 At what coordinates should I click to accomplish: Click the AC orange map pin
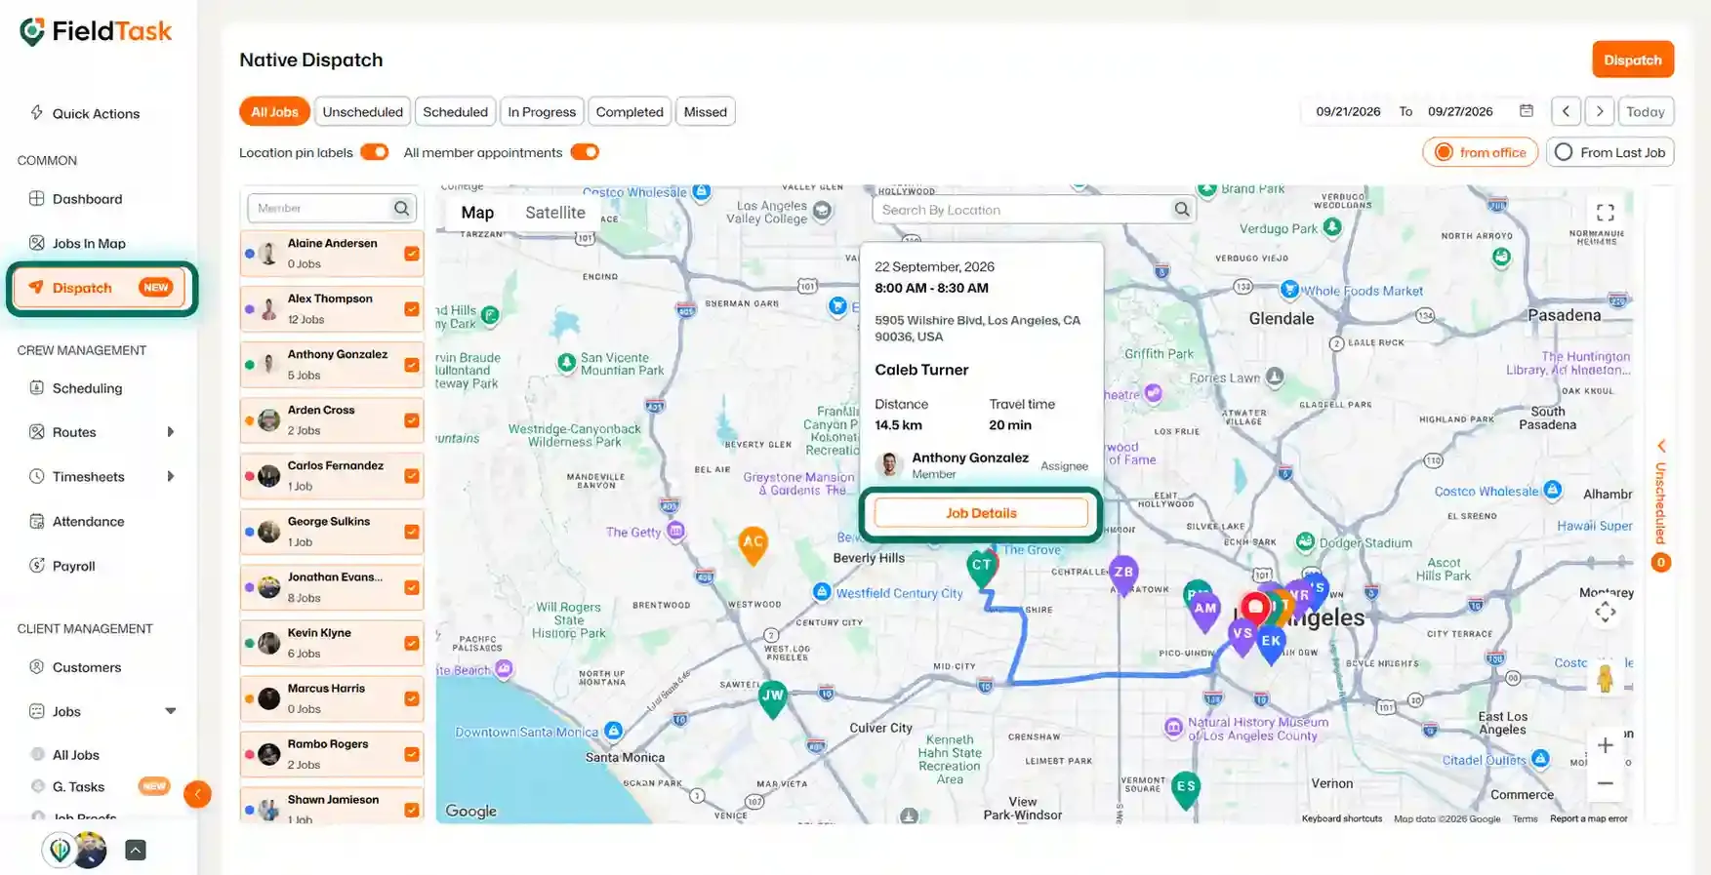pyautogui.click(x=753, y=545)
